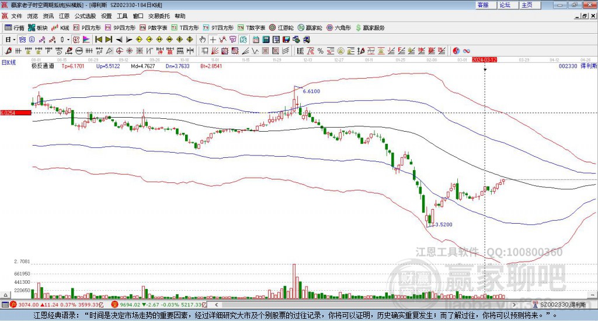Screen dimensions: 598x321
Task: Jump to first bar with skip-start icon
Action: pyautogui.click(x=98, y=40)
